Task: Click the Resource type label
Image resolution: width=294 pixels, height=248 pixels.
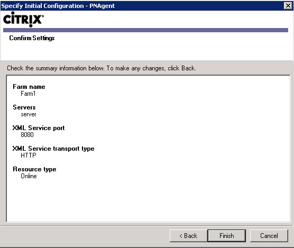Action: click(34, 169)
